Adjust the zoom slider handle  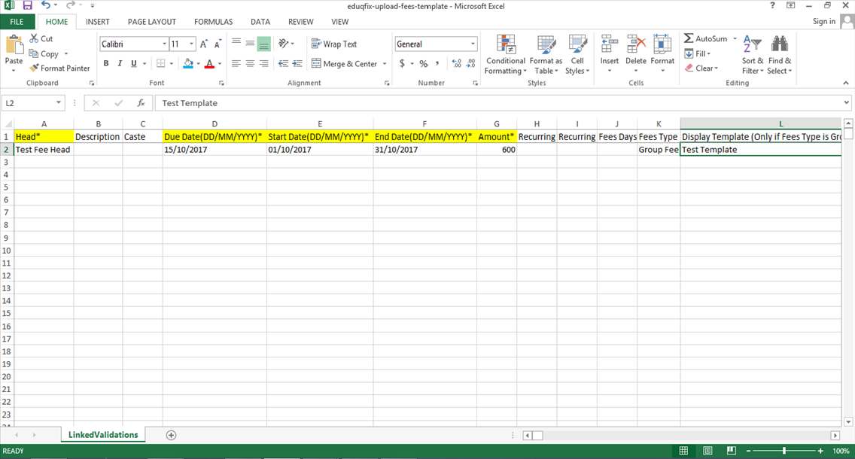pos(784,451)
